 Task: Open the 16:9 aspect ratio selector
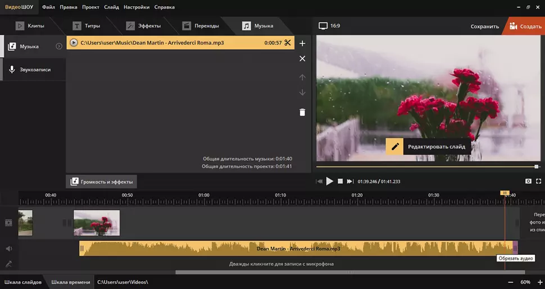coord(329,26)
